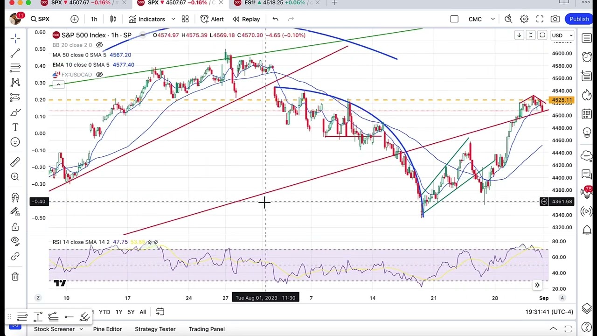Open the Indicators dialog

click(147, 19)
